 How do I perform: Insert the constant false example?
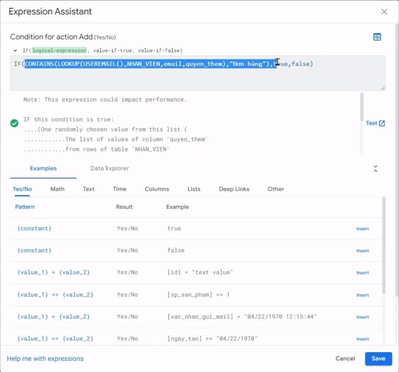point(362,251)
